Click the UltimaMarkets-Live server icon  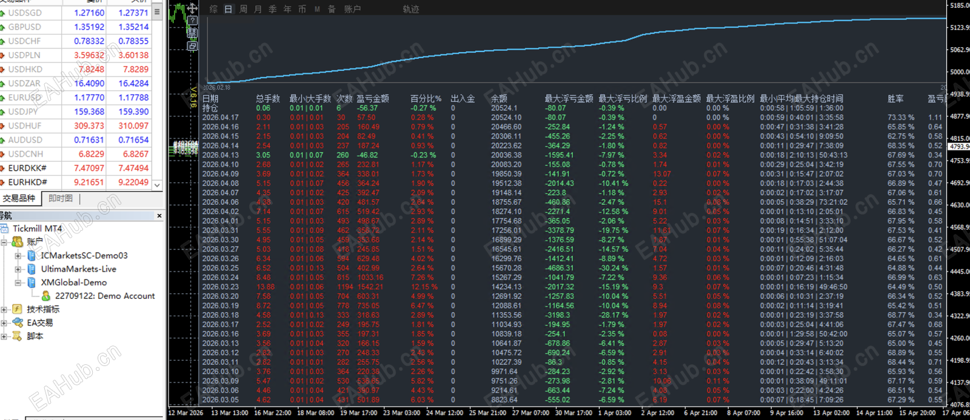(x=32, y=269)
